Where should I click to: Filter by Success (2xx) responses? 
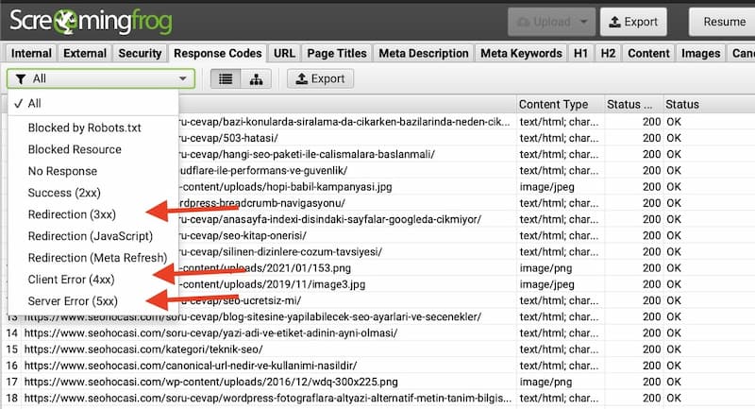[x=65, y=193]
